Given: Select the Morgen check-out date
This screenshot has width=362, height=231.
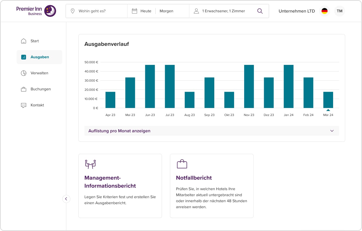Looking at the screenshot, I should coord(166,11).
